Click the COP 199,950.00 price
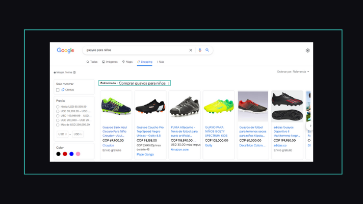The height and width of the screenshot is (204, 363). tap(284, 141)
